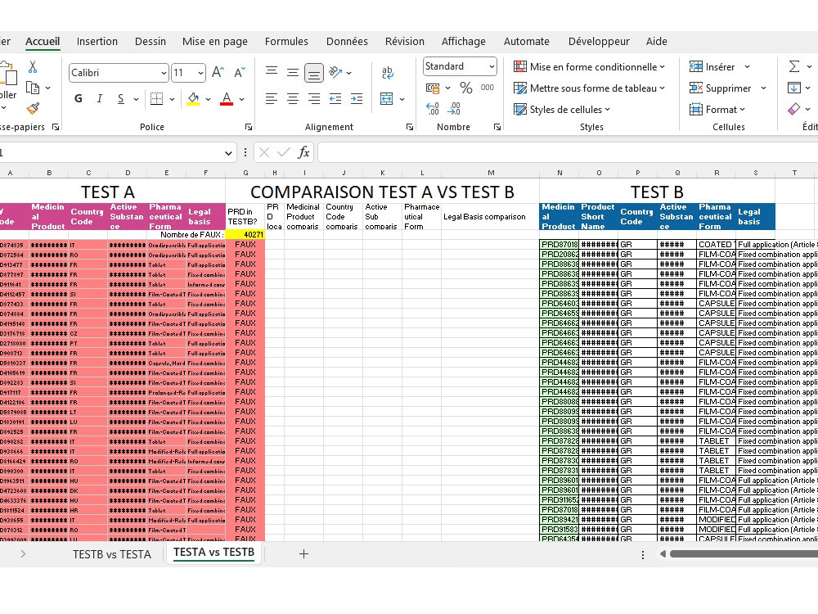This screenshot has width=818, height=614.
Task: Switch to the Formules ribbon tab
Action: click(x=286, y=41)
